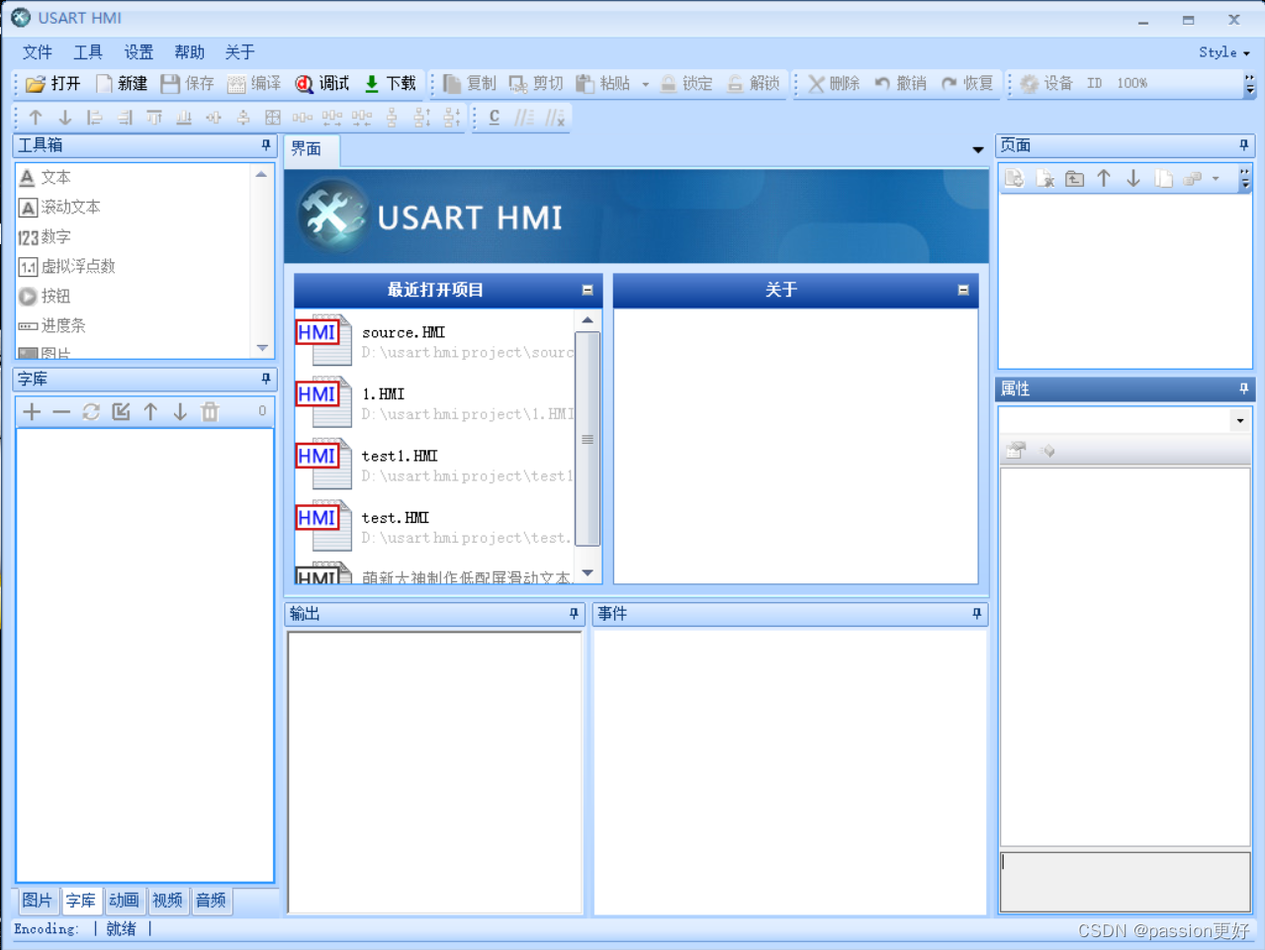Click the 粘贴 paste toolbar icon

pos(586,84)
